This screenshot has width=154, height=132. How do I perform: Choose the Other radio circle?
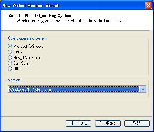click(10, 69)
